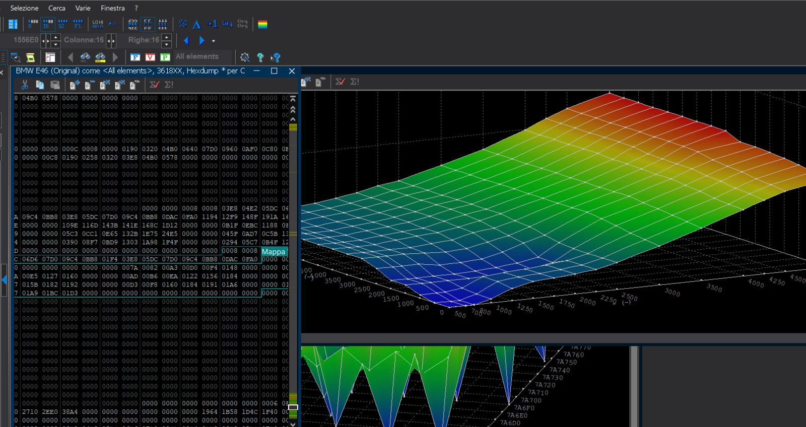Jump to previous search result arrow

click(x=71, y=57)
